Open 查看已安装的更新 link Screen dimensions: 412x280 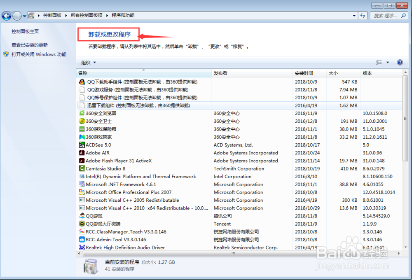(30, 45)
